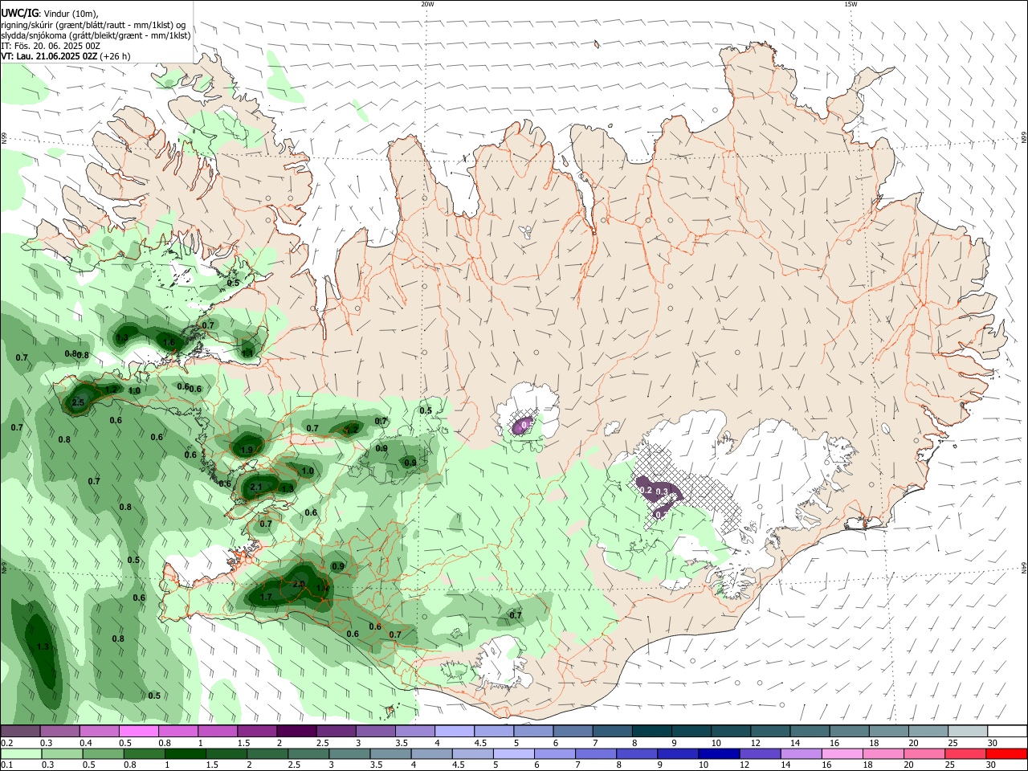This screenshot has width=1028, height=771.
Task: Pick the pale grey snow swatch at 25
Action: point(968,731)
